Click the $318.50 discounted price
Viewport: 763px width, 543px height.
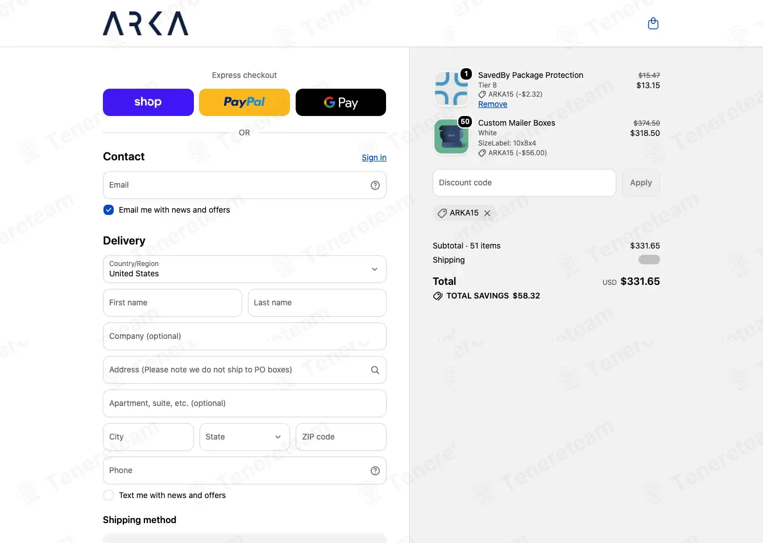pyautogui.click(x=645, y=133)
